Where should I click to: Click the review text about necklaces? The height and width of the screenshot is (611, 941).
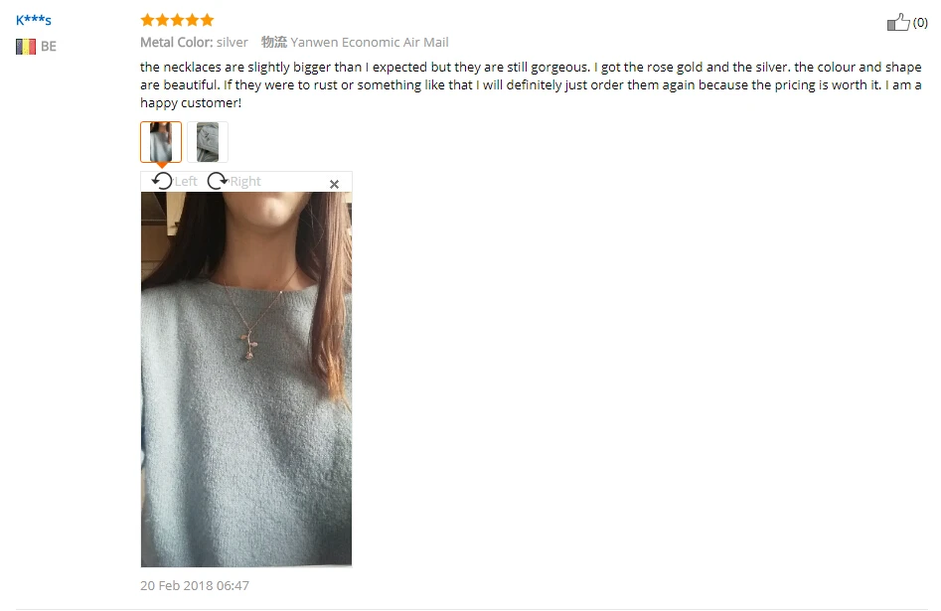(531, 84)
